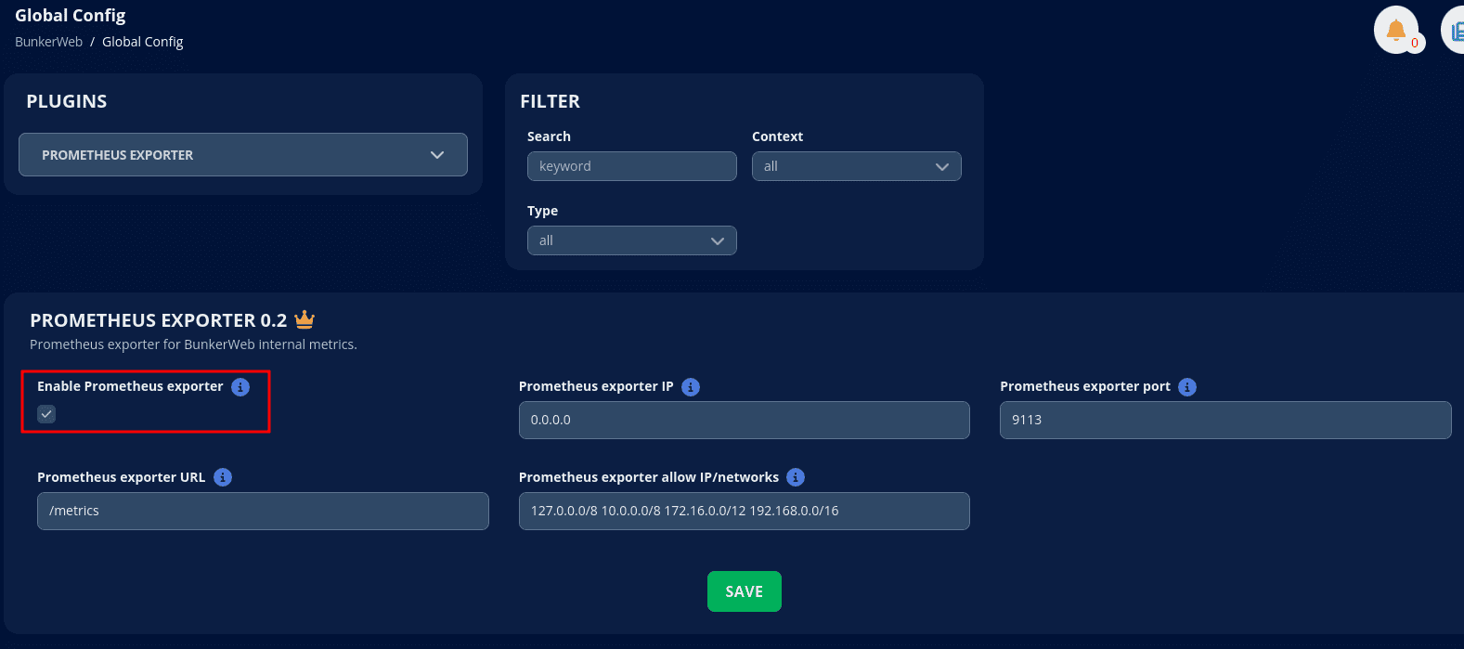This screenshot has width=1464, height=649.
Task: Click the crown icon next to PROMETHEUS EXPORTER 0.2
Action: (304, 318)
